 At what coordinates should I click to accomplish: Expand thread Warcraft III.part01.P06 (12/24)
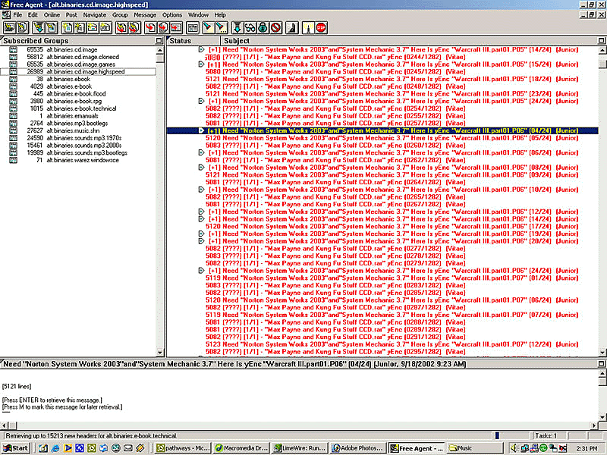click(x=201, y=212)
